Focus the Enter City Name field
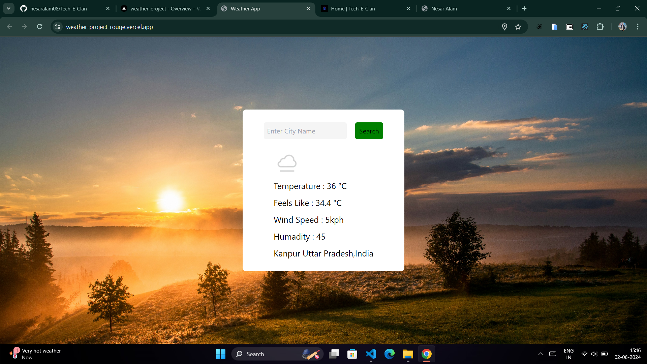 [x=305, y=131]
